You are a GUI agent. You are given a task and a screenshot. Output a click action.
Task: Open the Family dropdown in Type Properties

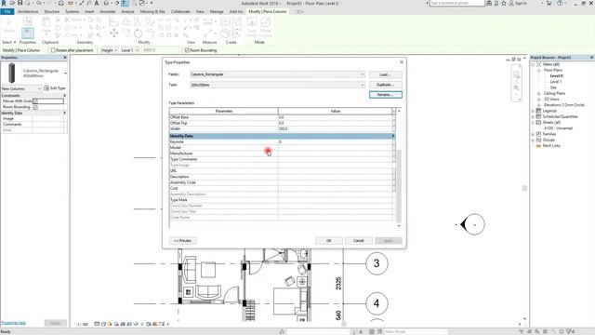(362, 74)
